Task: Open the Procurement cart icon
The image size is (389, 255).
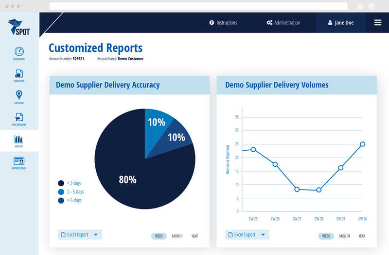Action: point(19,117)
